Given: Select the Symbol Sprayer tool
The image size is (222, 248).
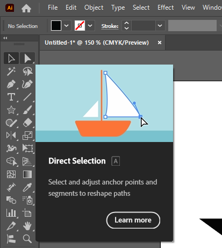Looking at the screenshot, I should 27,200.
